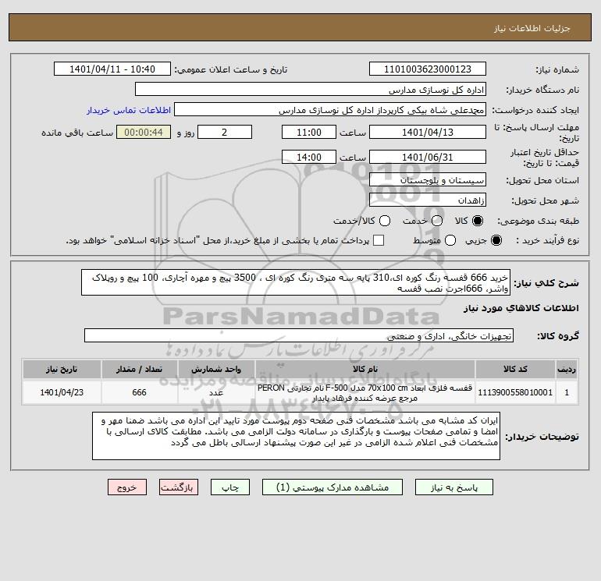This screenshot has width=601, height=581.
Task: Click the price validity date 1401/06/31
Action: (428, 157)
